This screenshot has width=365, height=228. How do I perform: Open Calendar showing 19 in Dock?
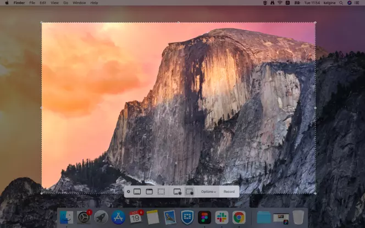(x=135, y=218)
